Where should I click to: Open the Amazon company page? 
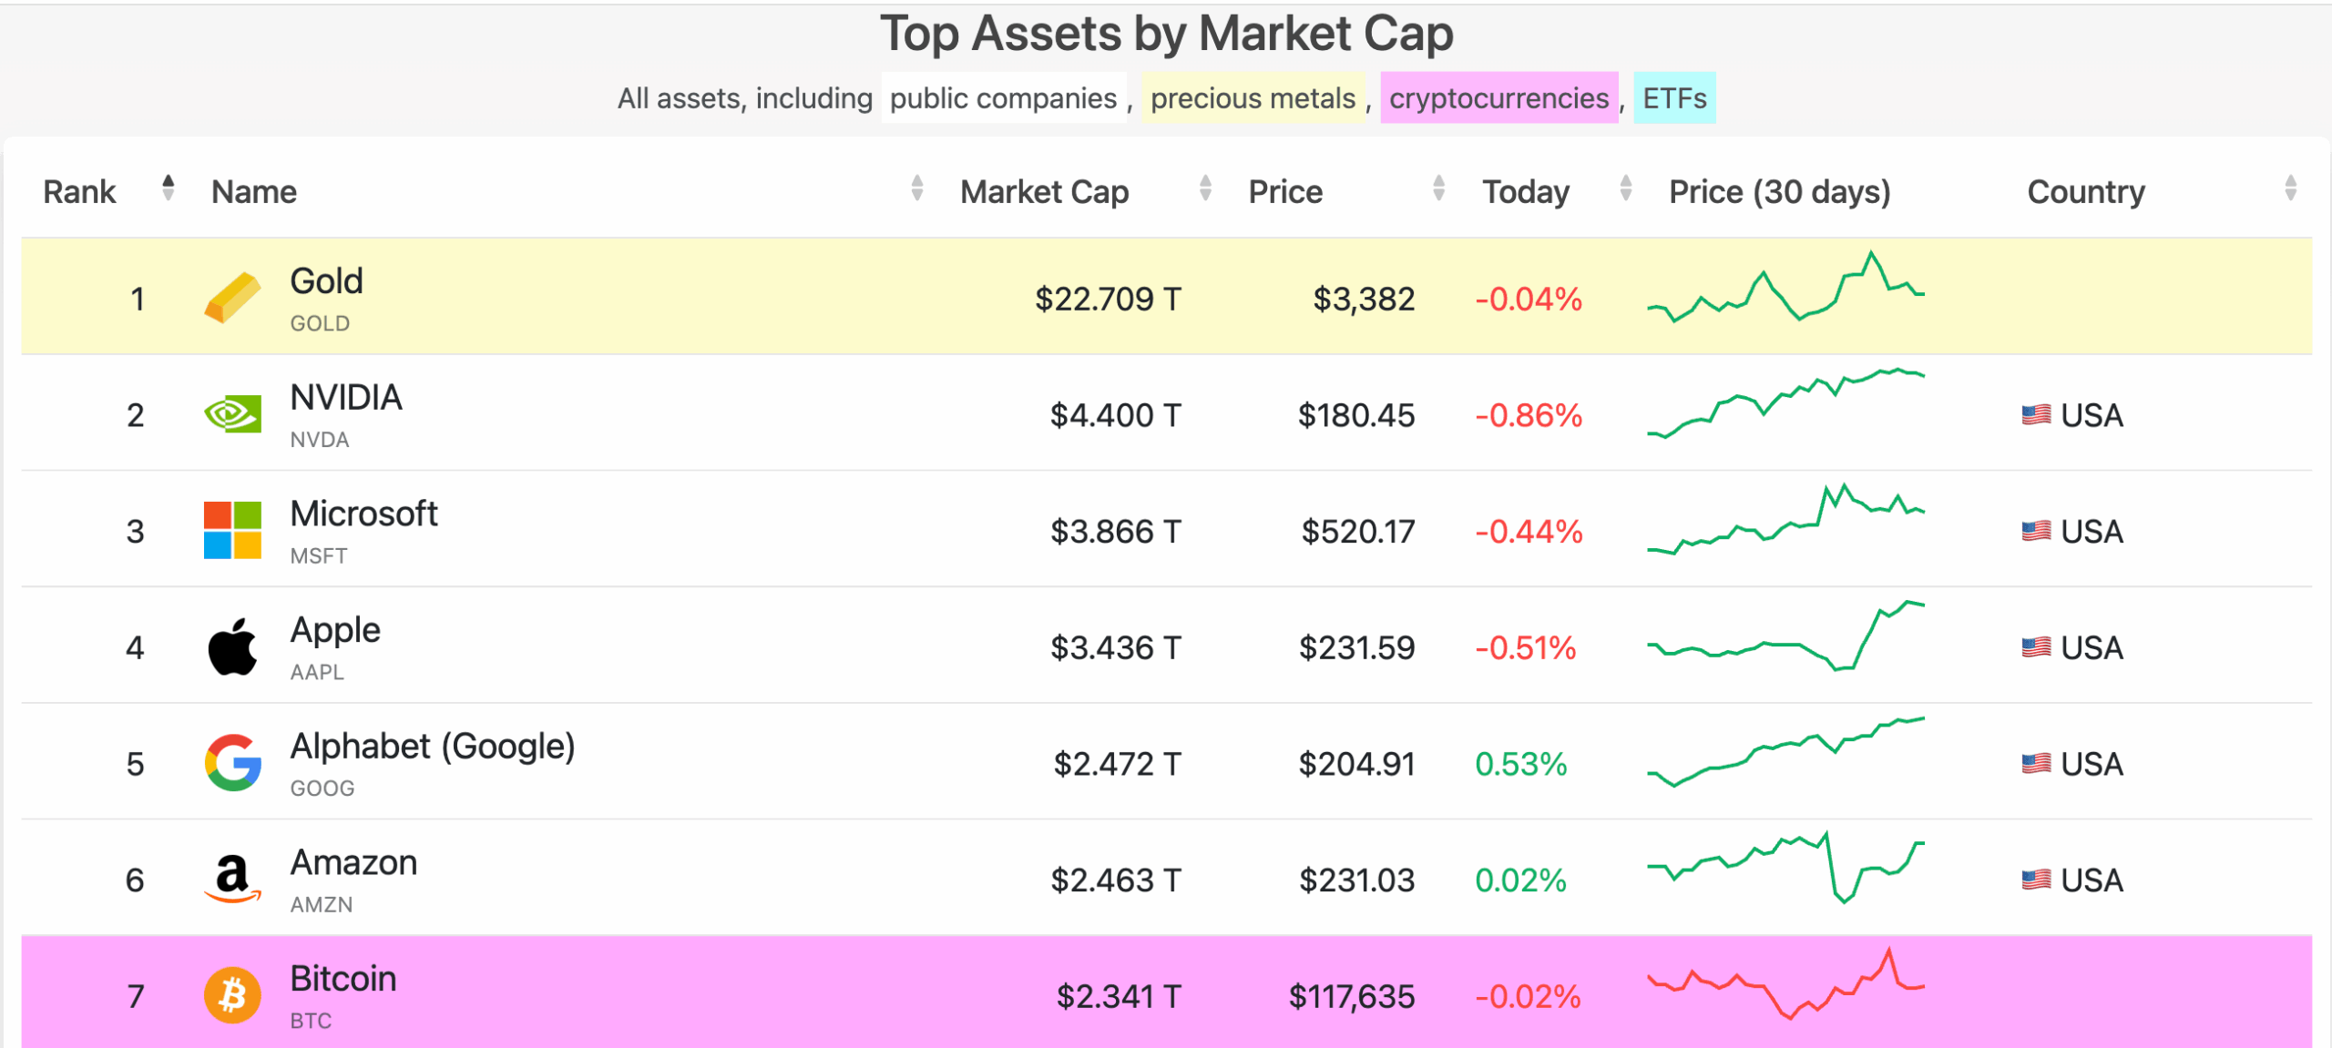click(353, 862)
